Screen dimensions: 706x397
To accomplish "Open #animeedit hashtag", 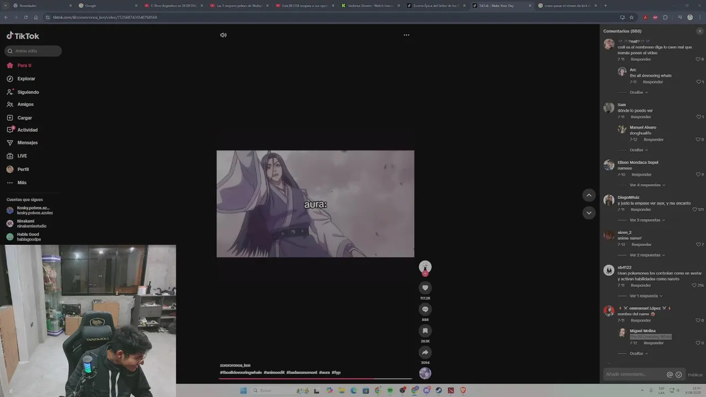I will pos(274,372).
